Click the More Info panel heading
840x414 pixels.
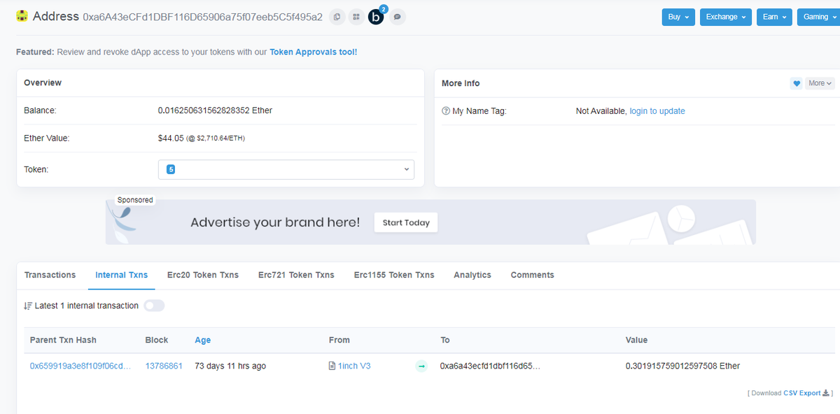click(461, 83)
